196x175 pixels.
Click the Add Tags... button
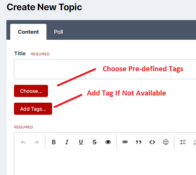click(x=33, y=109)
